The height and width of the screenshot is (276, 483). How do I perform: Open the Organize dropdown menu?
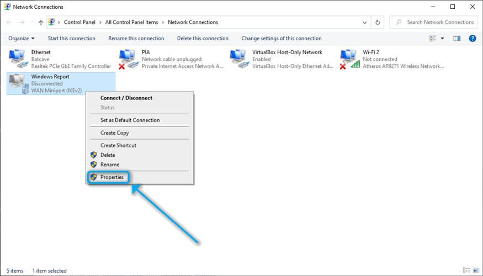click(22, 39)
